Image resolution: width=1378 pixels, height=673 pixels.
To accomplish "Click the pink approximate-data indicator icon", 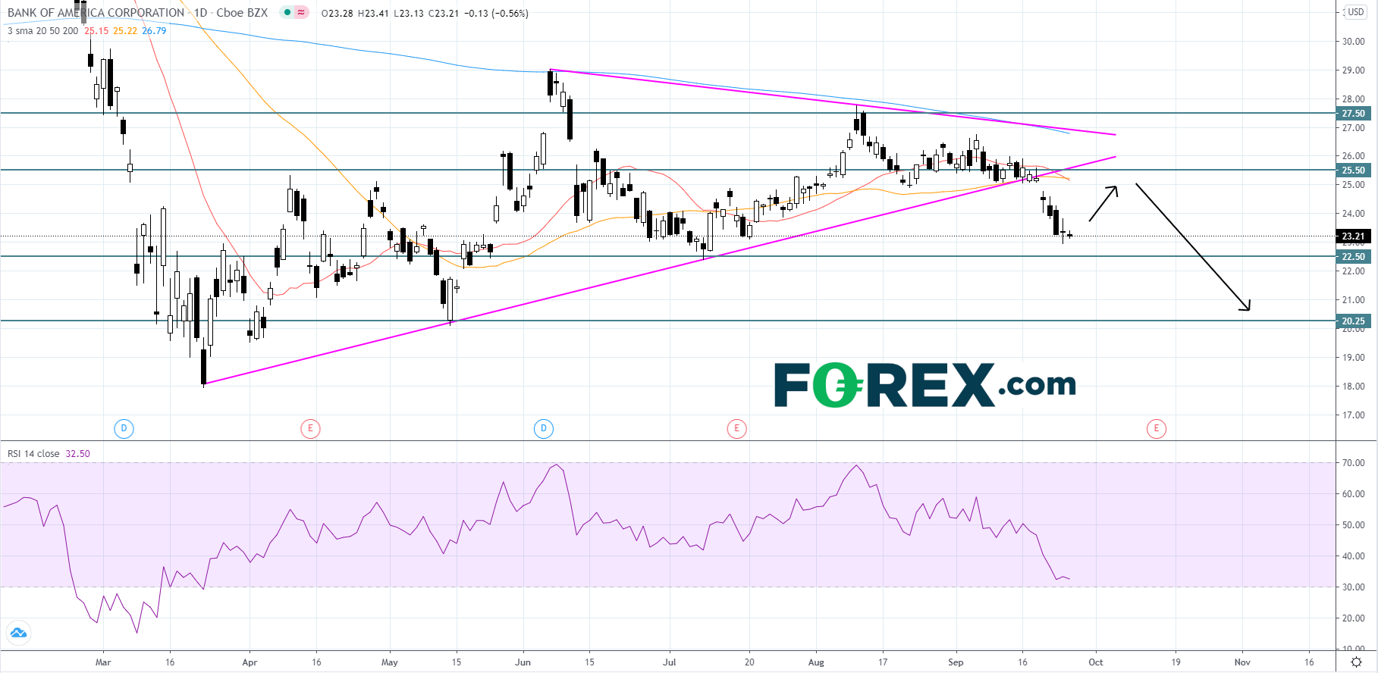I will [301, 12].
